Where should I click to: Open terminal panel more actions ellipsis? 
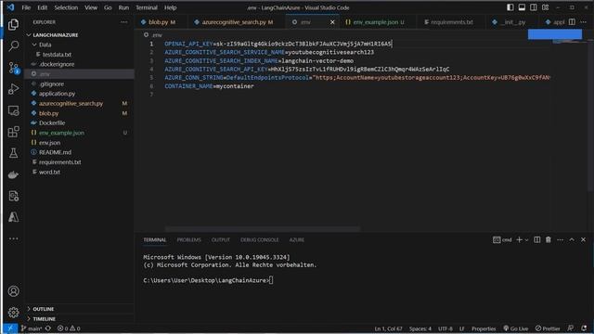(560, 239)
